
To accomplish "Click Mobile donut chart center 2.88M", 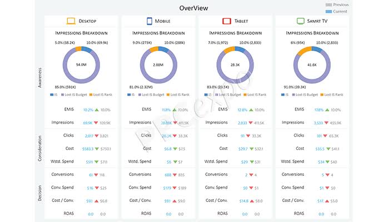I will 158,65.
